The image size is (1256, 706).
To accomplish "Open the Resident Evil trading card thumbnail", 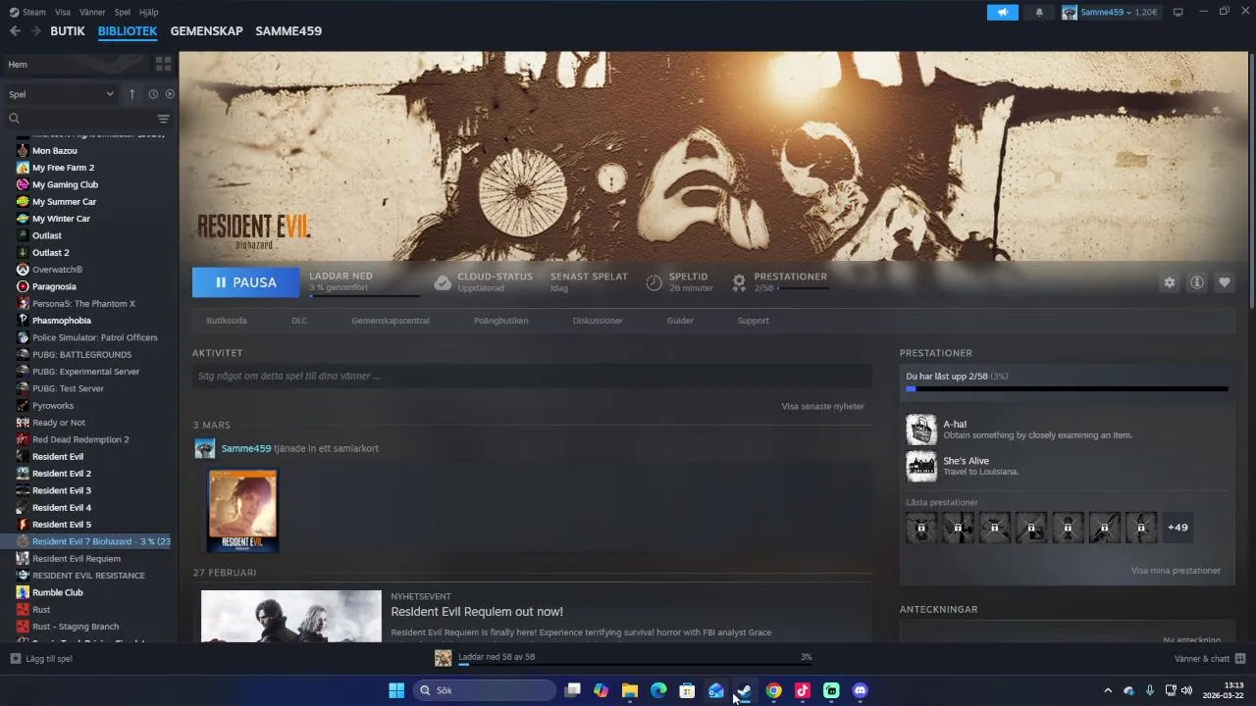I will pos(243,510).
